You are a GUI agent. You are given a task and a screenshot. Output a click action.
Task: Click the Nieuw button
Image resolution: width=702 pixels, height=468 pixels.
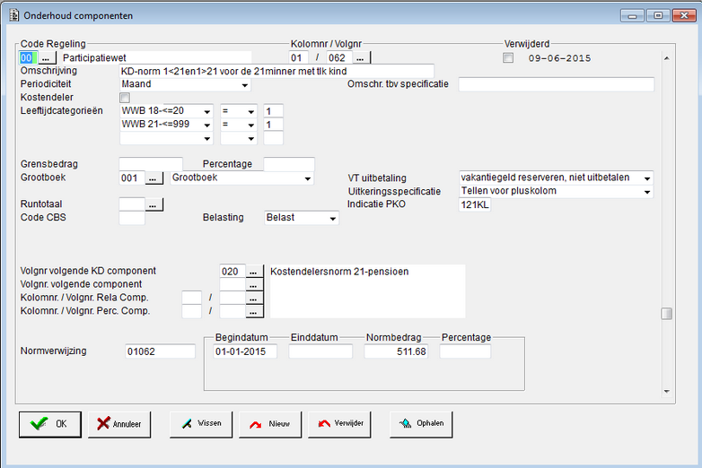click(270, 424)
